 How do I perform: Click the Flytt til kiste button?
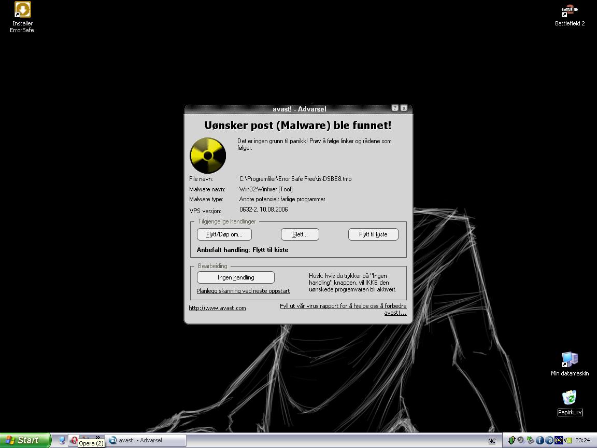click(x=373, y=234)
